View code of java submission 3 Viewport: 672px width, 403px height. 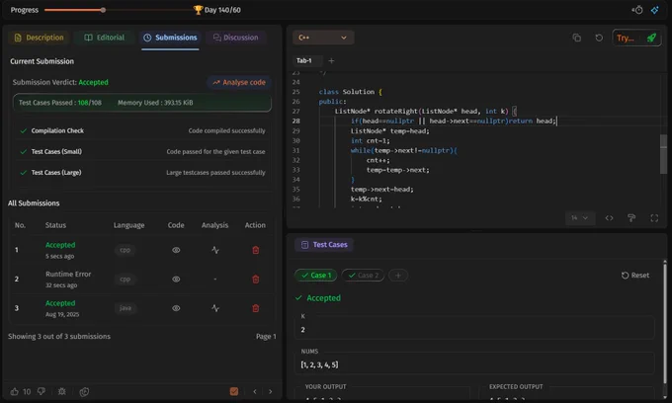pos(176,308)
